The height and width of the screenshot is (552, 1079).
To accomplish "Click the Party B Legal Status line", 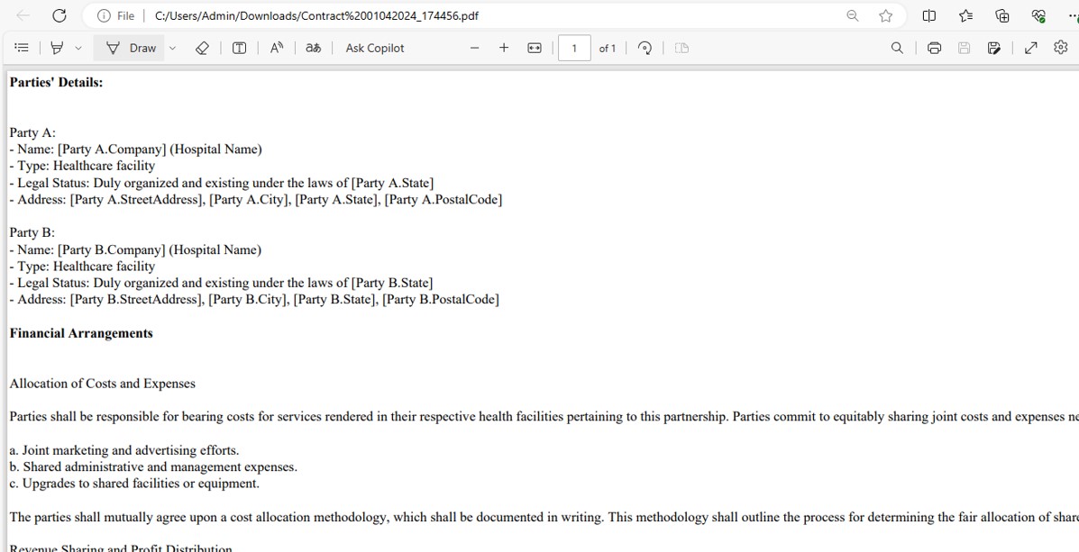I will point(221,283).
